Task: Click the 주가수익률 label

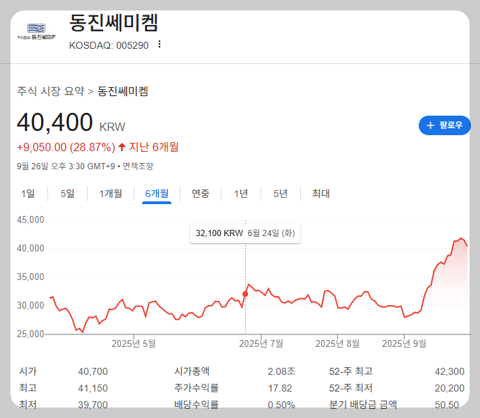Action: point(196,387)
